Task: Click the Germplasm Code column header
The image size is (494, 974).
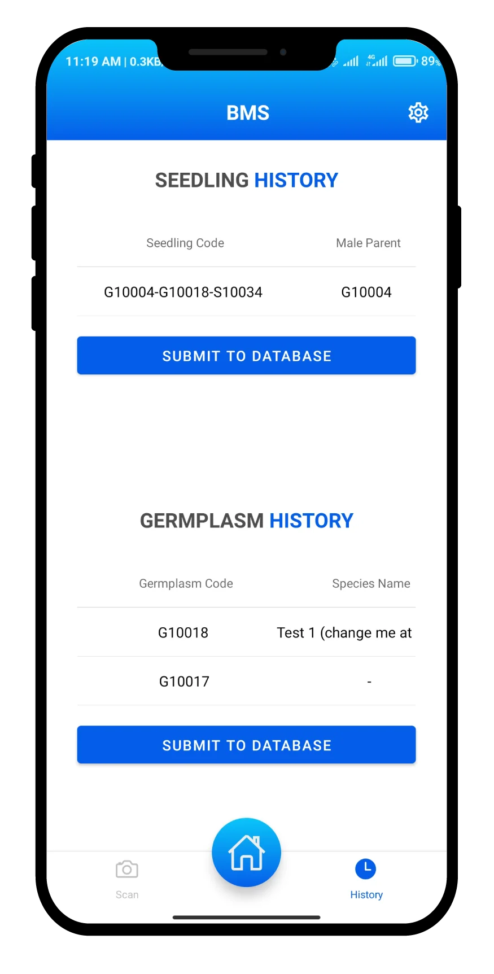Action: click(186, 583)
